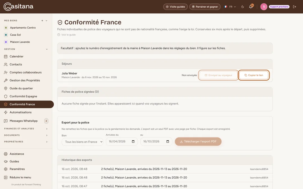Open Guide du quartier
This screenshot has width=303, height=189.
point(26,88)
